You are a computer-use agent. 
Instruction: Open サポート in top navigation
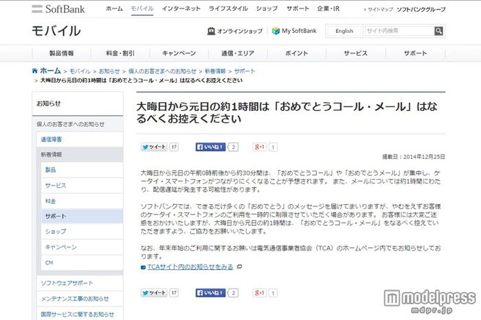tap(298, 9)
